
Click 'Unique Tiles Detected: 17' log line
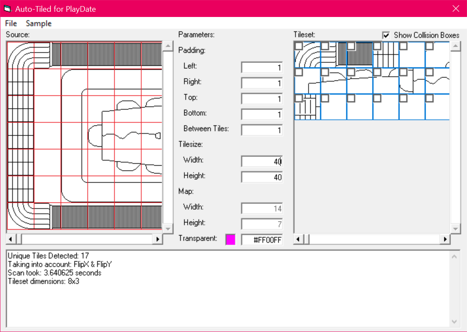48,256
